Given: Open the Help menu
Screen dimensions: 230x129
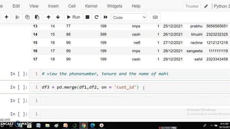Looking at the screenshot, I should (136, 6).
